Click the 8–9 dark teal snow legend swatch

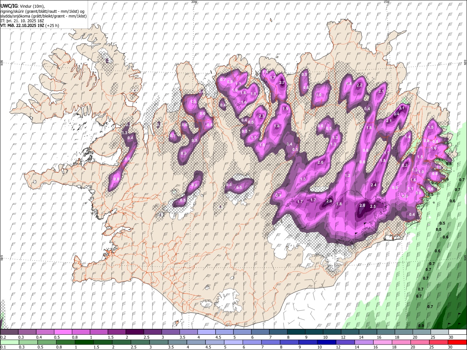(x=296, y=332)
